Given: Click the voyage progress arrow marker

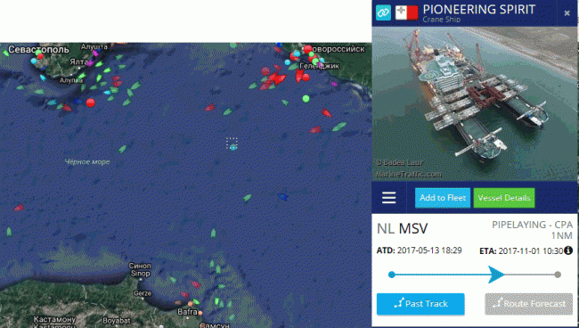Looking at the screenshot, I should point(496,275).
